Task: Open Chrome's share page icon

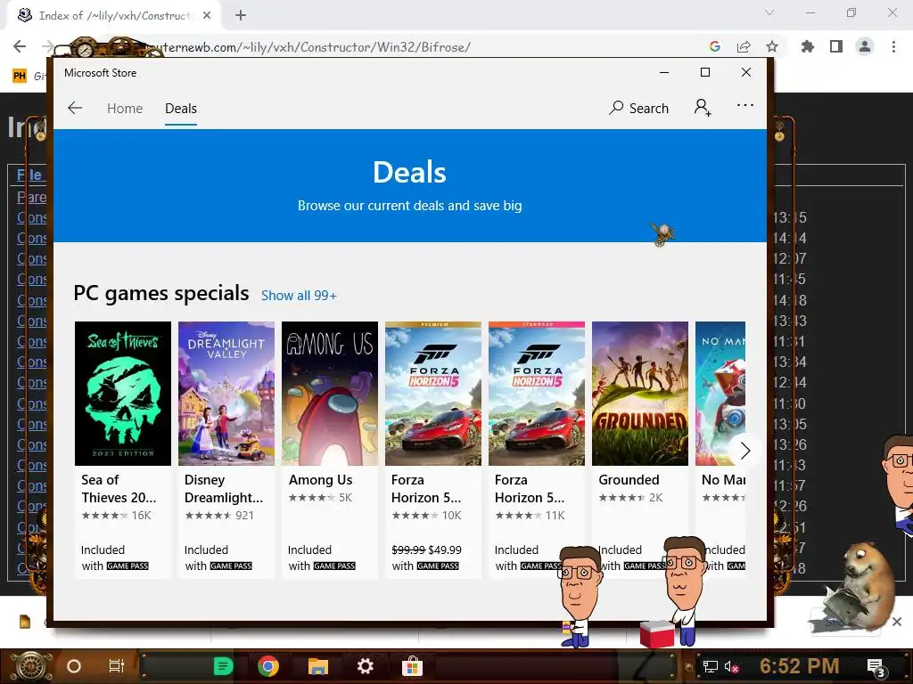Action: pyautogui.click(x=744, y=46)
